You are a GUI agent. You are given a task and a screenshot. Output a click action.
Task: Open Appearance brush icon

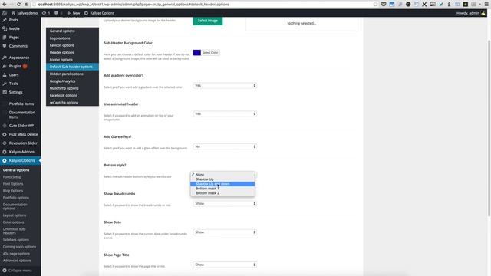(x=5, y=58)
